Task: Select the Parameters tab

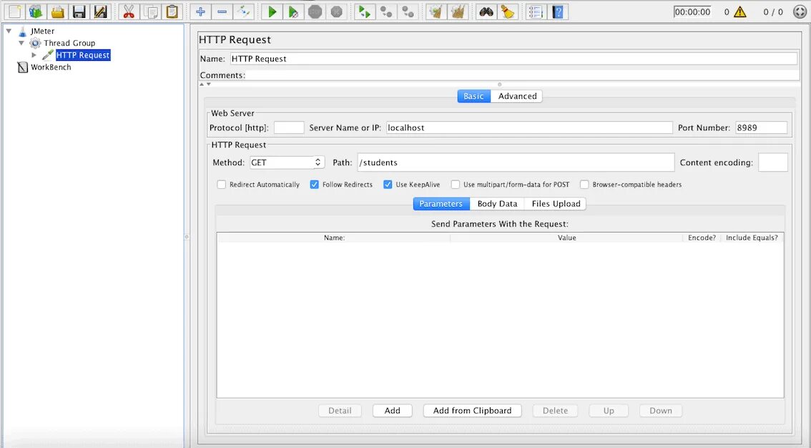Action: 441,204
